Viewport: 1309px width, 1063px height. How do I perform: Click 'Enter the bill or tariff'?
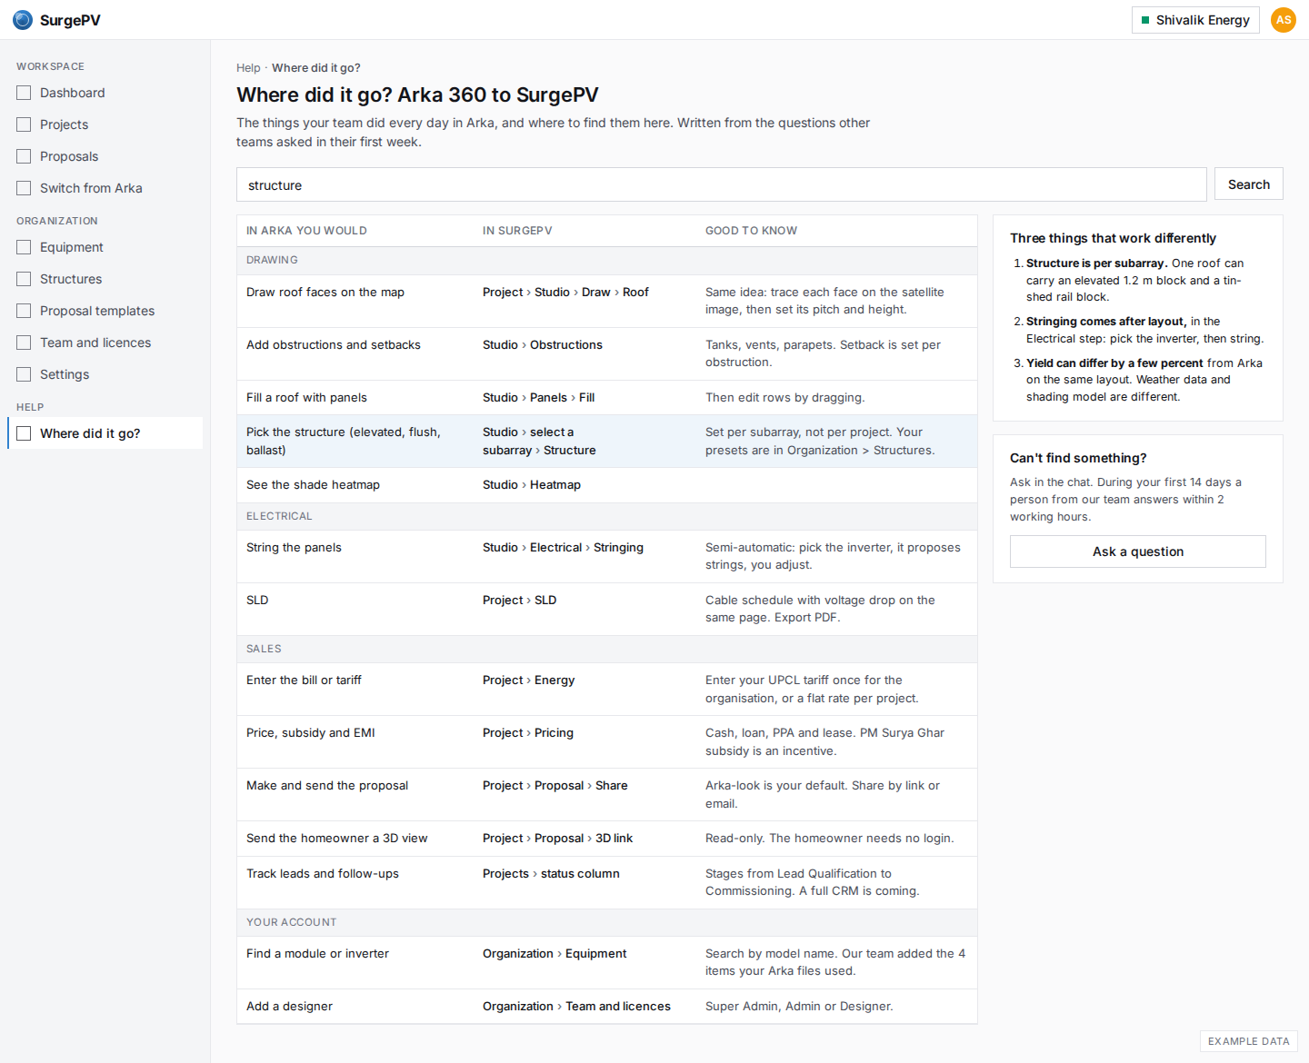[304, 681]
